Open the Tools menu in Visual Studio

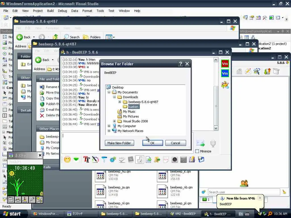click(100, 11)
